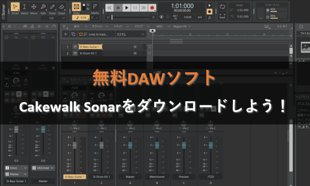Image resolution: width=310 pixels, height=186 pixels.
Task: Add a new track with plus
Action: (65, 34)
